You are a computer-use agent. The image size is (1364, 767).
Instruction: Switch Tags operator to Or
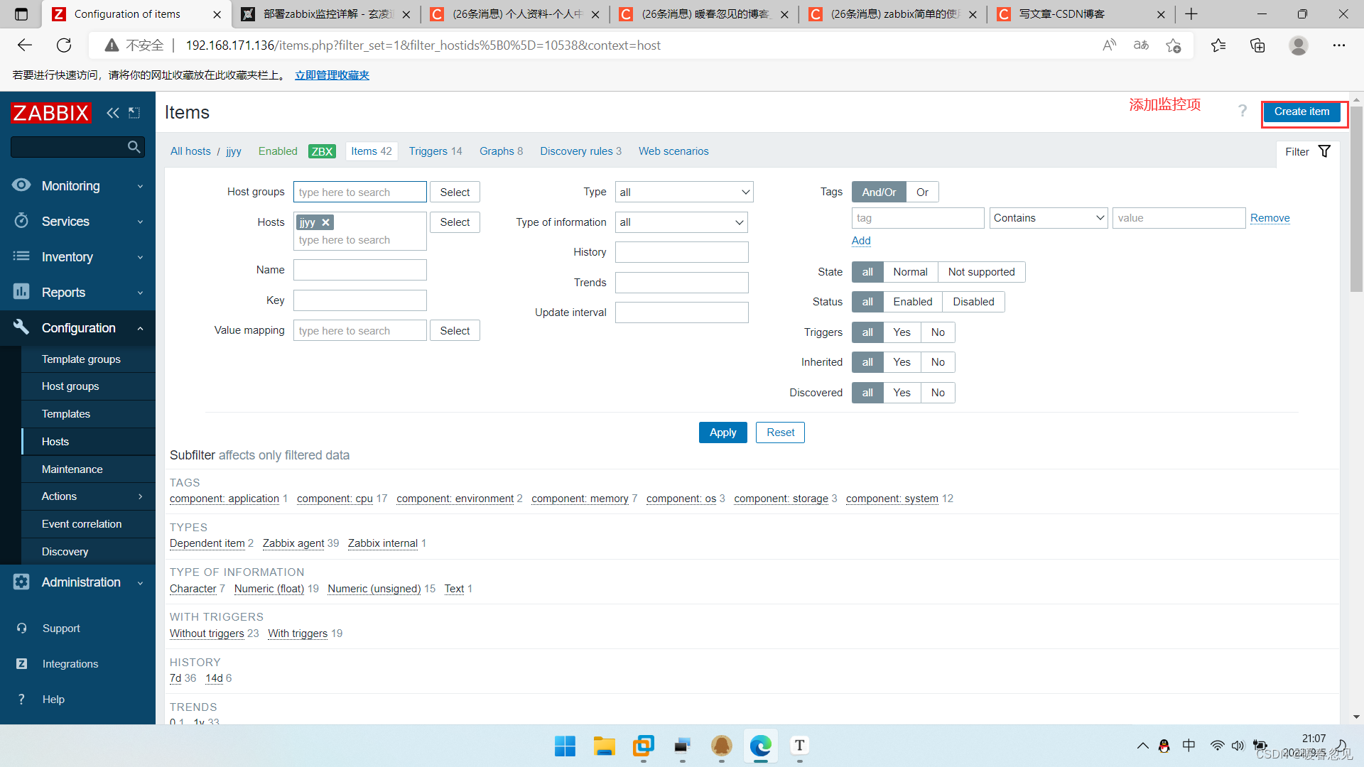coord(922,192)
